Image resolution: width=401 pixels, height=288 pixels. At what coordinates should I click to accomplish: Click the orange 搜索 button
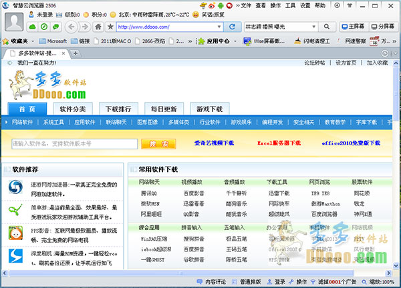[158, 144]
